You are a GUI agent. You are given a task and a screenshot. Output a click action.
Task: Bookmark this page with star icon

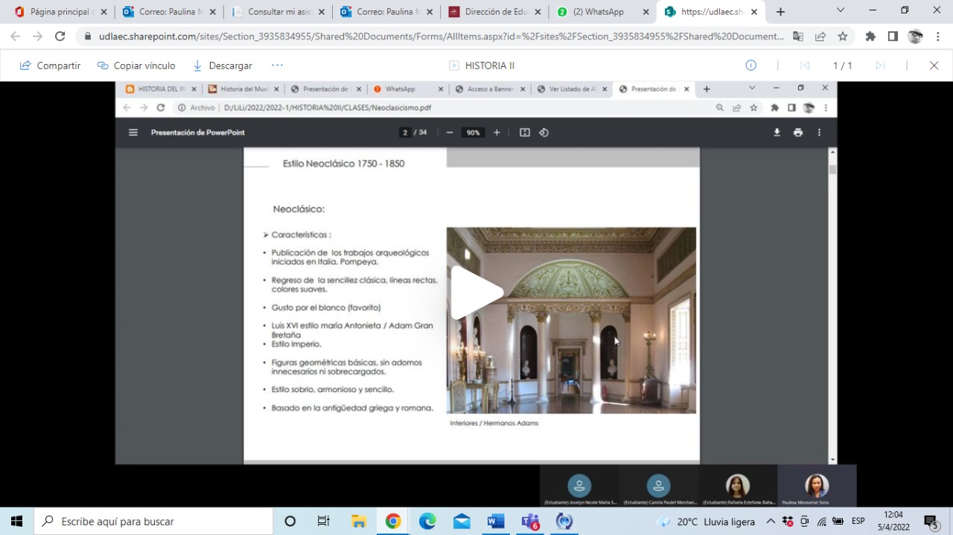click(843, 36)
